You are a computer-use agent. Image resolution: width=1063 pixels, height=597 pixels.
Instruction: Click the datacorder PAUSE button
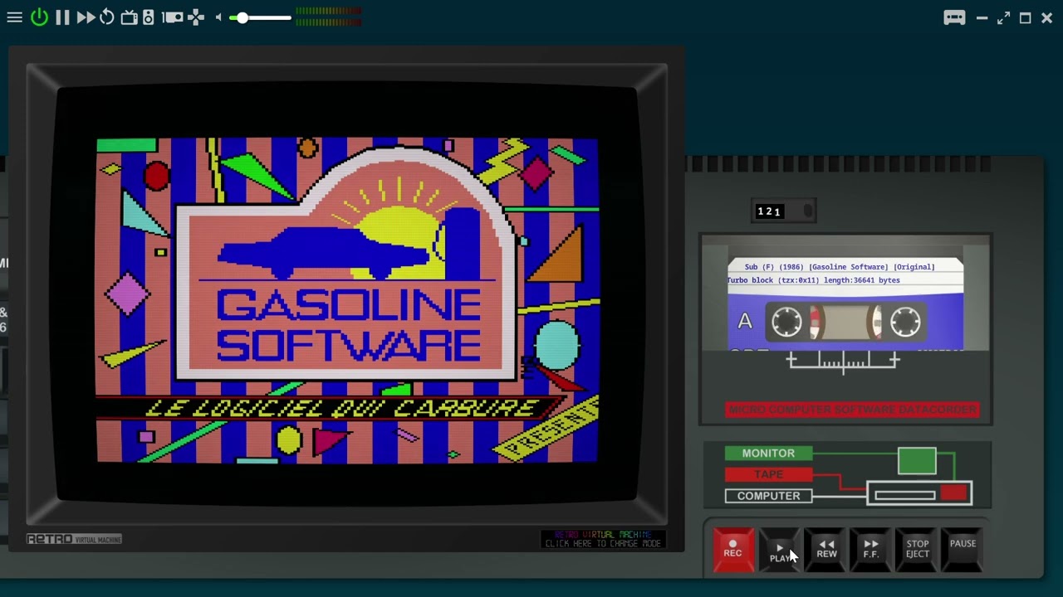[963, 549]
